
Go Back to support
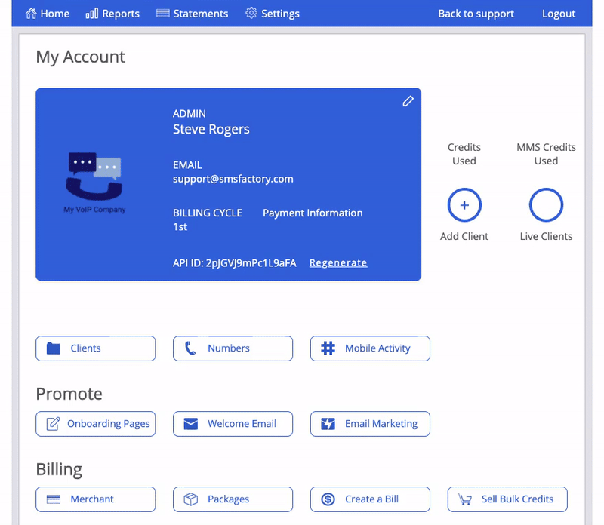(476, 14)
